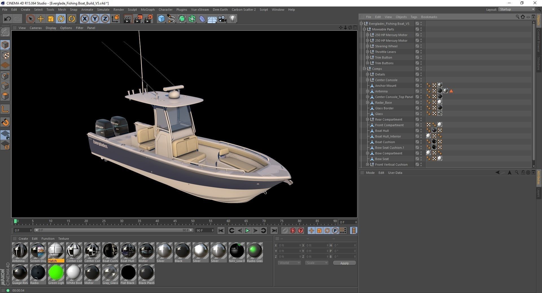Toggle parameter keyframe recording P
542x293 pixels.
pos(335,231)
